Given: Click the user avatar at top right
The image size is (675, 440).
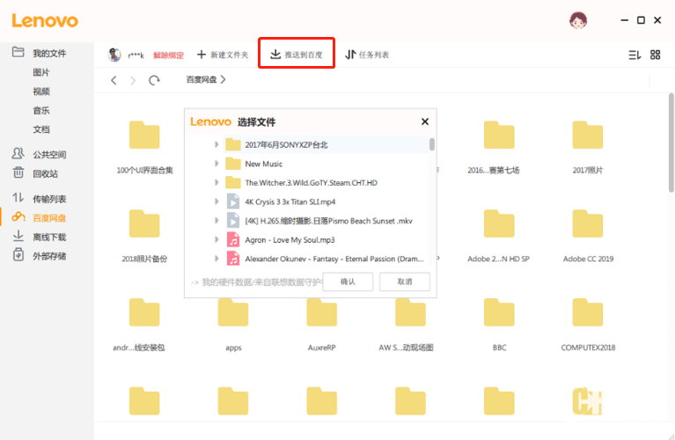Looking at the screenshot, I should (x=578, y=20).
